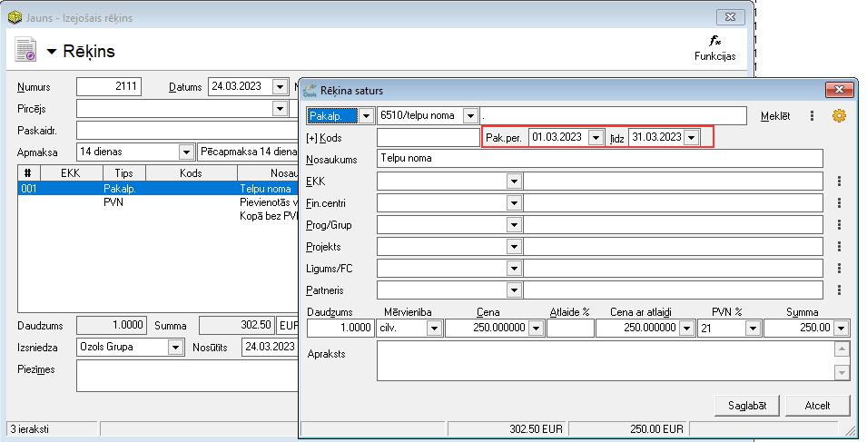Open the three-dot menu on Līgums/FC row
This screenshot has width=867, height=442.
point(840,268)
